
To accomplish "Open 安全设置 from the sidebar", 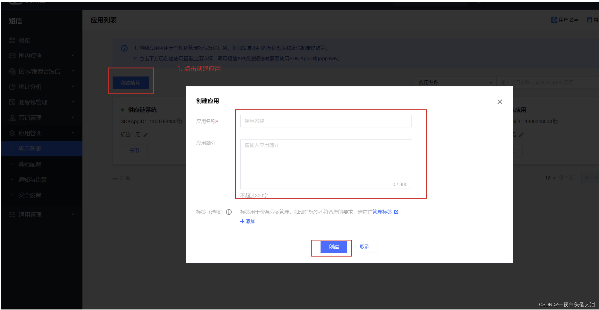I will (30, 195).
